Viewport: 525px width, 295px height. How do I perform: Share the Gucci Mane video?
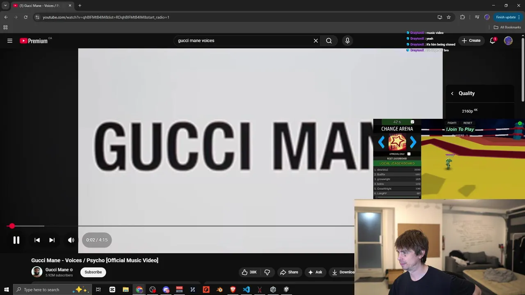[289, 272]
